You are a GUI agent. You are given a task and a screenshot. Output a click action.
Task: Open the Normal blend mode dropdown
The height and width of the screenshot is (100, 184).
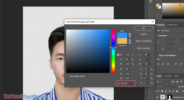tap(166, 86)
